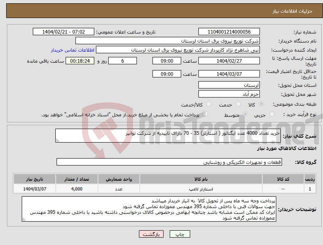Click the table need date cell 1404/03/07
The width and height of the screenshot is (323, 245).
tap(34, 189)
